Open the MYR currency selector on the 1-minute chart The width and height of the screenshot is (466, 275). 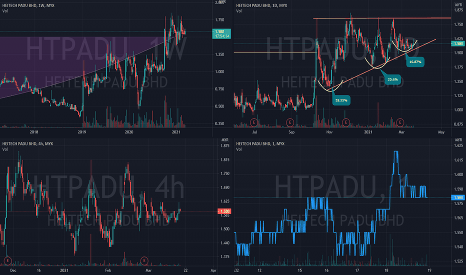[x=458, y=140]
